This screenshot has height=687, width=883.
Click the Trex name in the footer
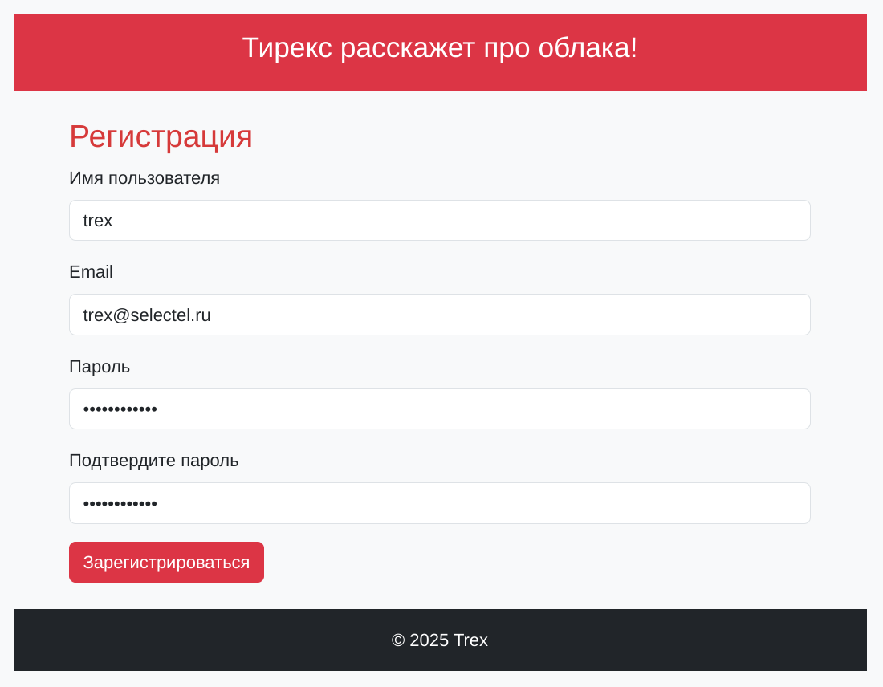click(470, 640)
